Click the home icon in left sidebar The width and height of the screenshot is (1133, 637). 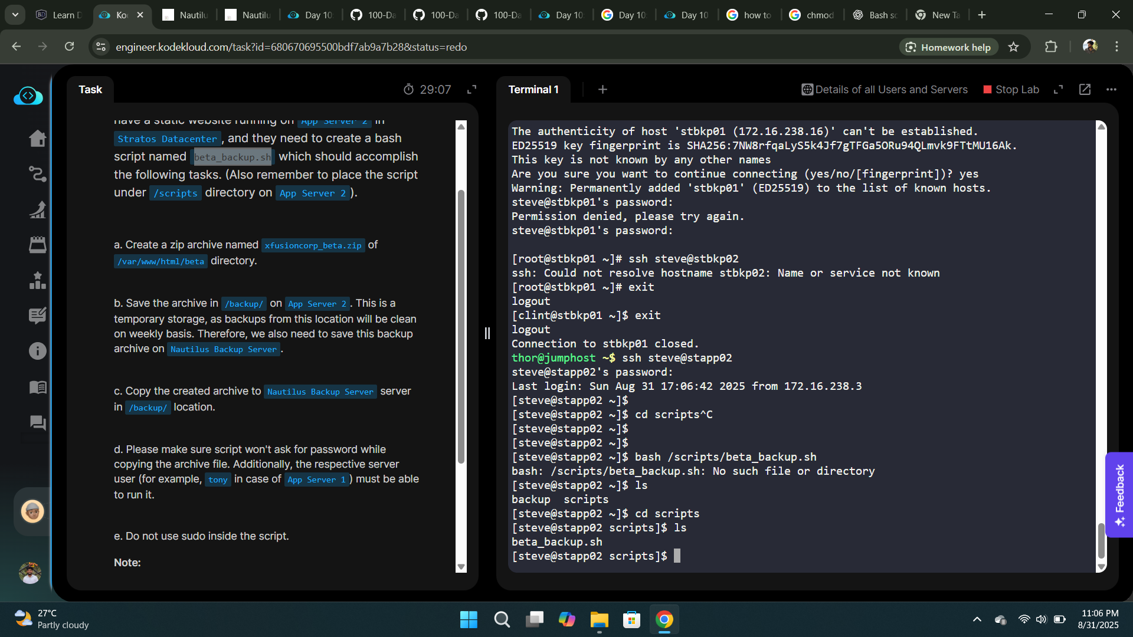pyautogui.click(x=37, y=138)
